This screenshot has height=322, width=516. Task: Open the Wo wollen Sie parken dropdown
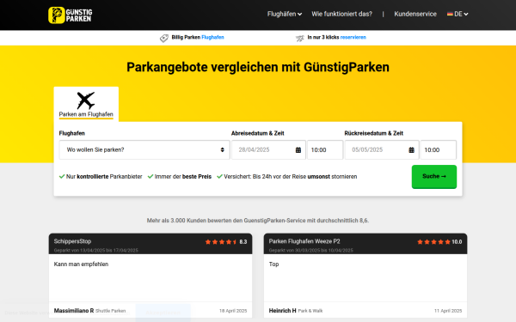(x=144, y=149)
